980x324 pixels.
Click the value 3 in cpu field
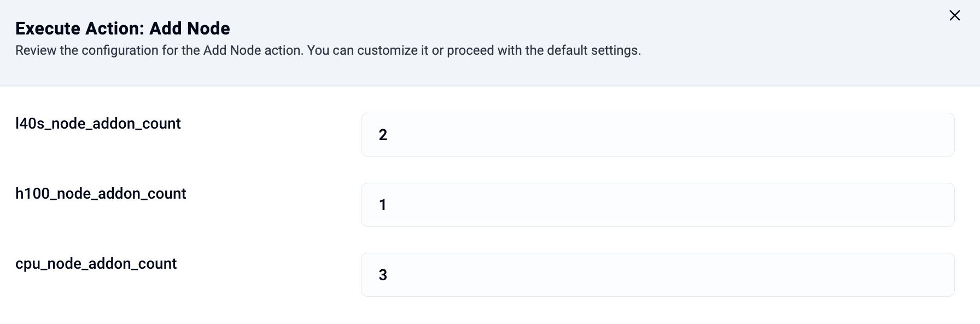tap(383, 275)
